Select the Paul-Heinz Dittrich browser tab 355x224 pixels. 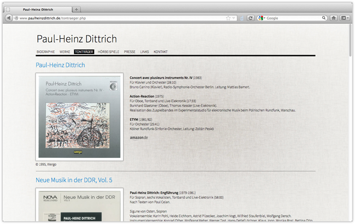tap(38, 9)
